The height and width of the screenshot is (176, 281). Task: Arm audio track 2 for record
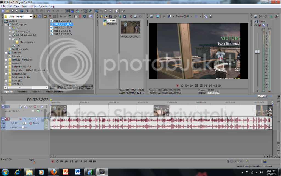tap(20, 119)
